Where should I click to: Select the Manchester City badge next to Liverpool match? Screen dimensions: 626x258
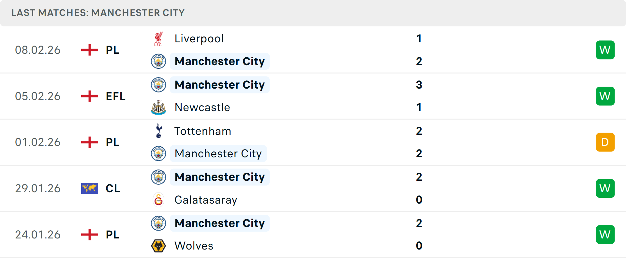[x=158, y=61]
